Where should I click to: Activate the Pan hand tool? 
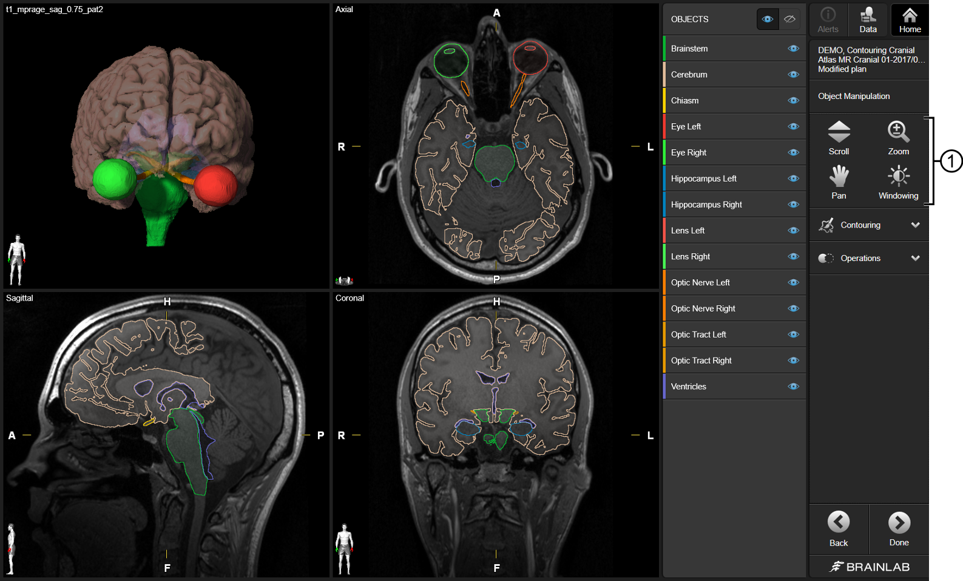[x=839, y=182]
